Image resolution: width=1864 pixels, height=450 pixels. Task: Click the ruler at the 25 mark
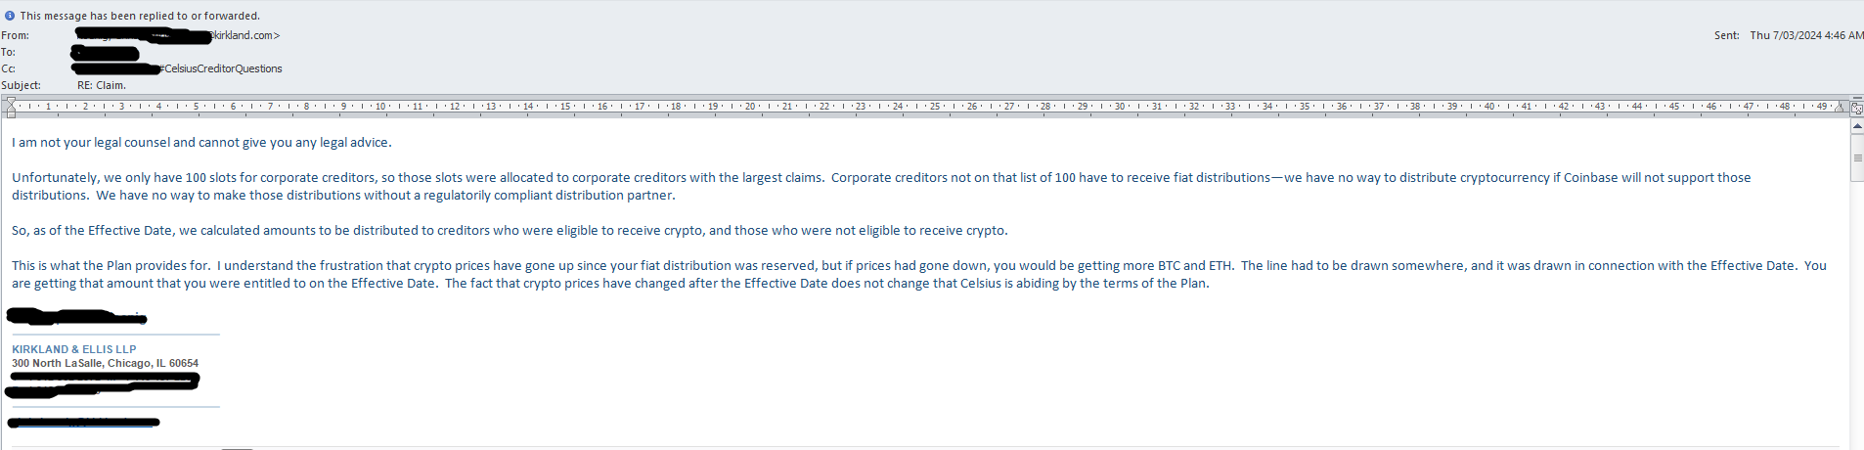pos(935,106)
